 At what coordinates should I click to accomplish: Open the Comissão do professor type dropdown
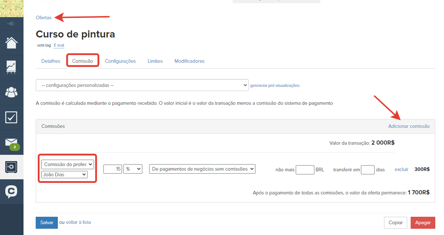pyautogui.click(x=68, y=164)
